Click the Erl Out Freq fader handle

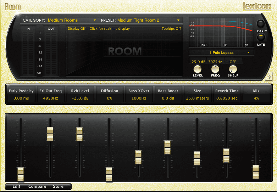click(50, 134)
